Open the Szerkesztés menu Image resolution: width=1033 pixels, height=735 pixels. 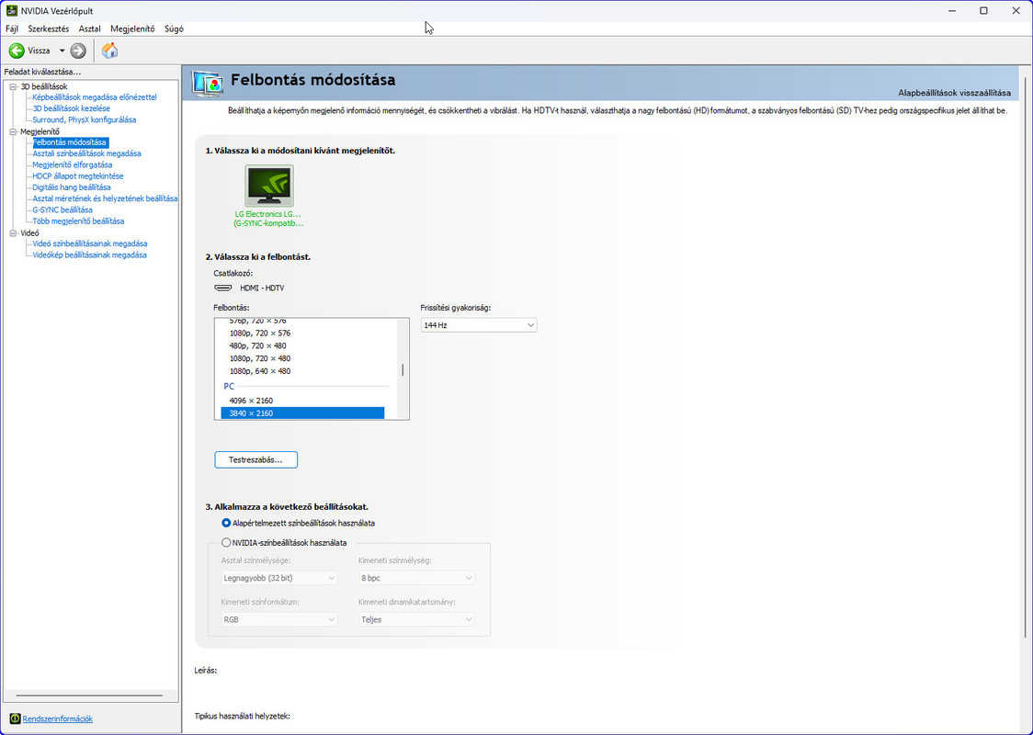pyautogui.click(x=48, y=29)
